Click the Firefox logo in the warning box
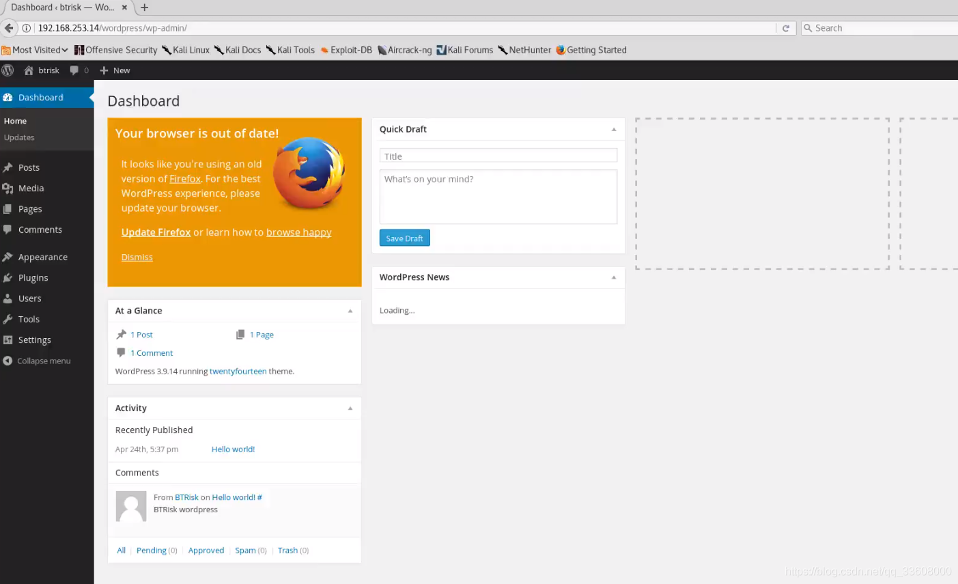 [309, 173]
